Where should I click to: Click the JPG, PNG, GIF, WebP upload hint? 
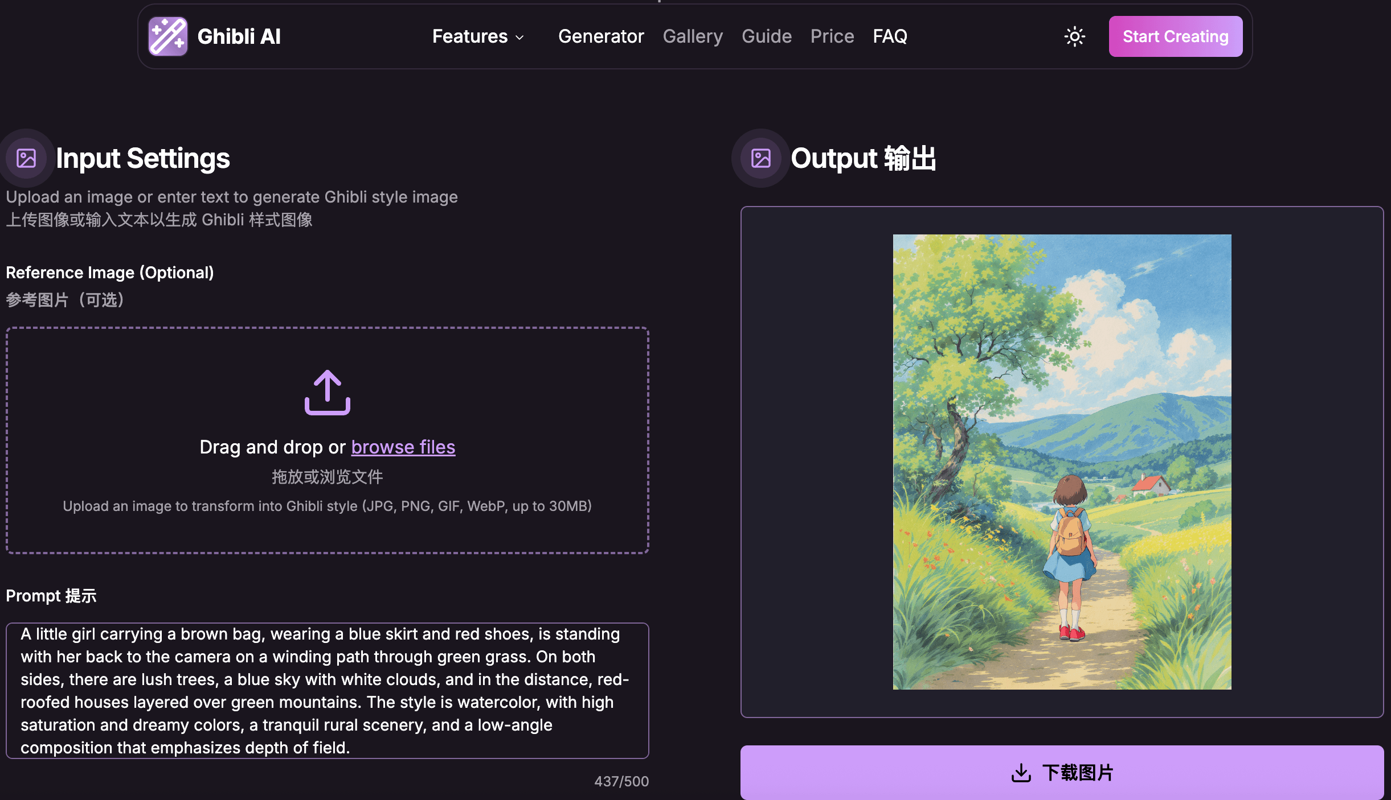(x=327, y=506)
